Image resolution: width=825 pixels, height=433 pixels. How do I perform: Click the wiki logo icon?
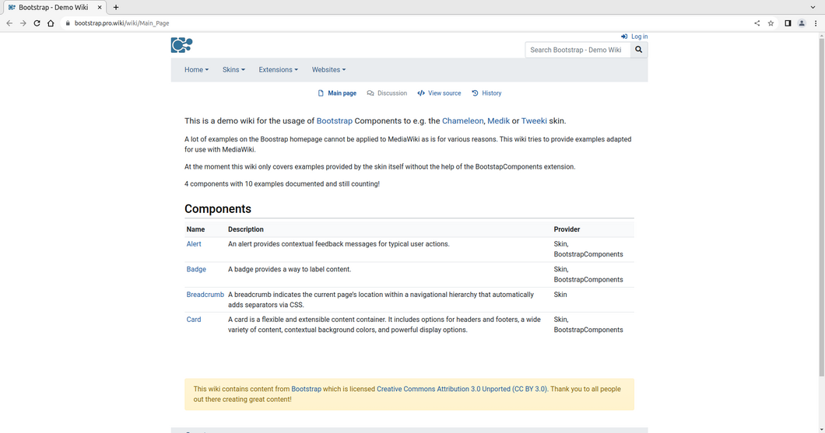click(181, 45)
